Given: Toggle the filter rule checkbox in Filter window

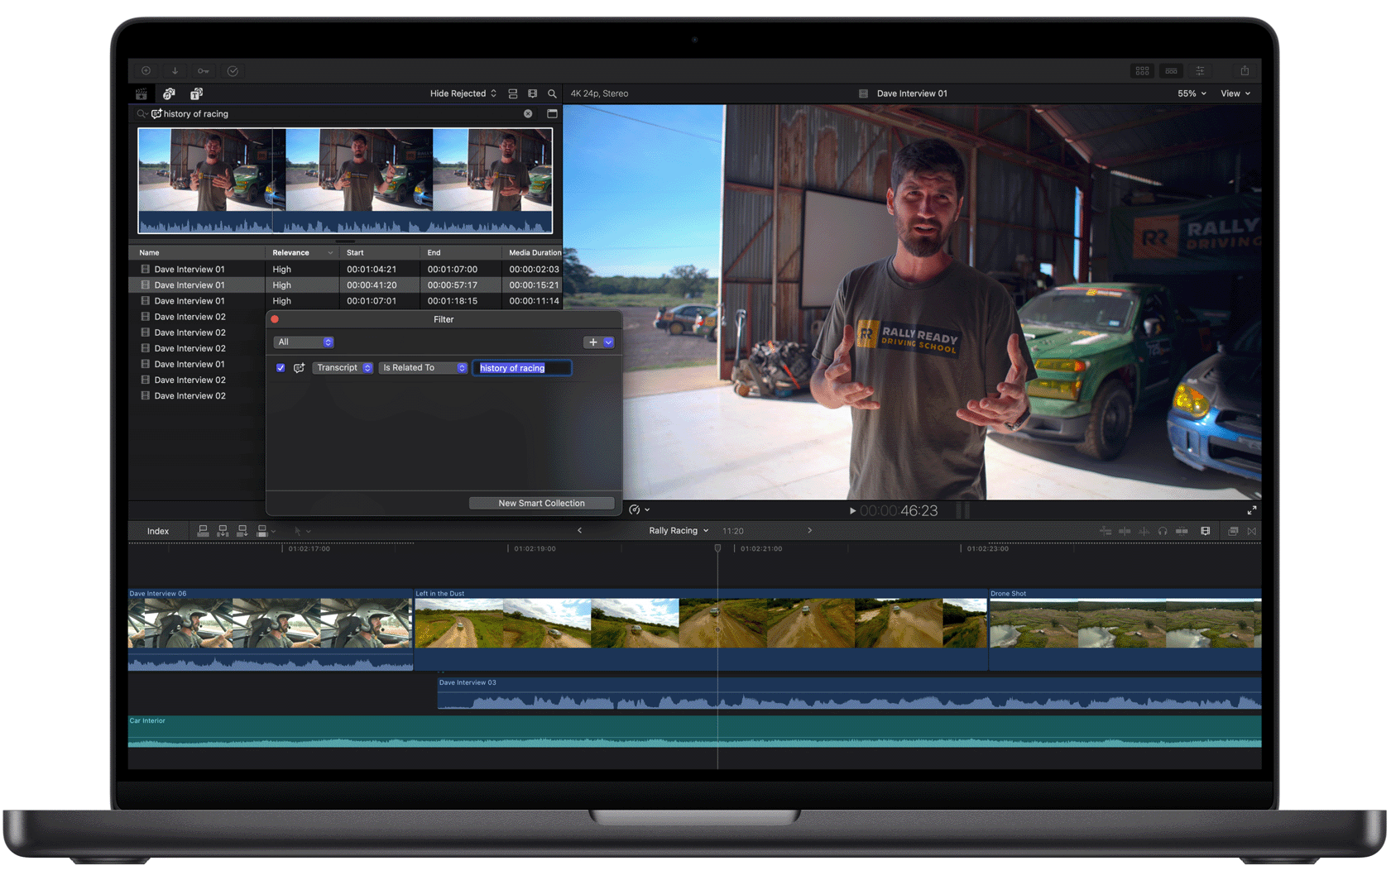Looking at the screenshot, I should (x=281, y=367).
